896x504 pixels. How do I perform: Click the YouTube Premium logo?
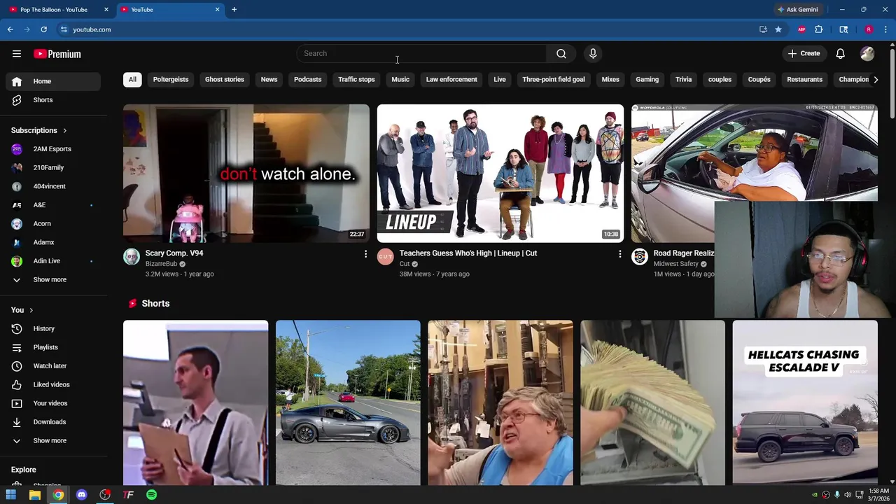point(57,54)
